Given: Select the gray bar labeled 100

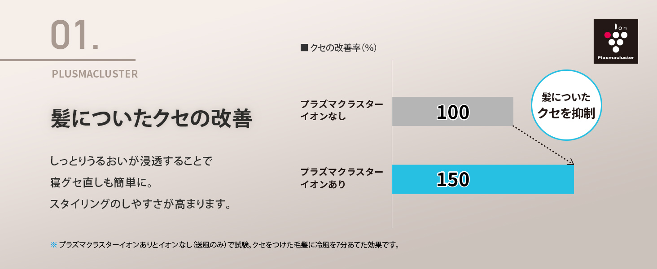Looking at the screenshot, I should 452,111.
